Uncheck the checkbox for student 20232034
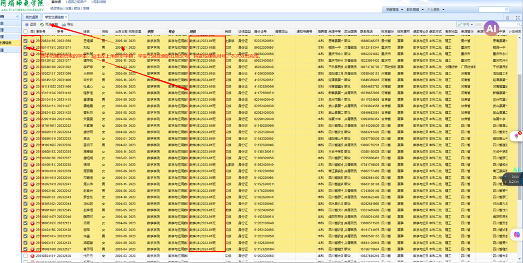 click(25, 132)
